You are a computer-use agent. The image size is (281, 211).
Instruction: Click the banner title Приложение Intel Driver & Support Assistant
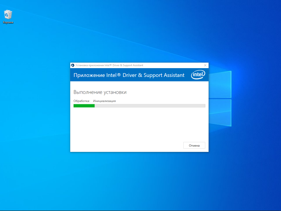[129, 75]
